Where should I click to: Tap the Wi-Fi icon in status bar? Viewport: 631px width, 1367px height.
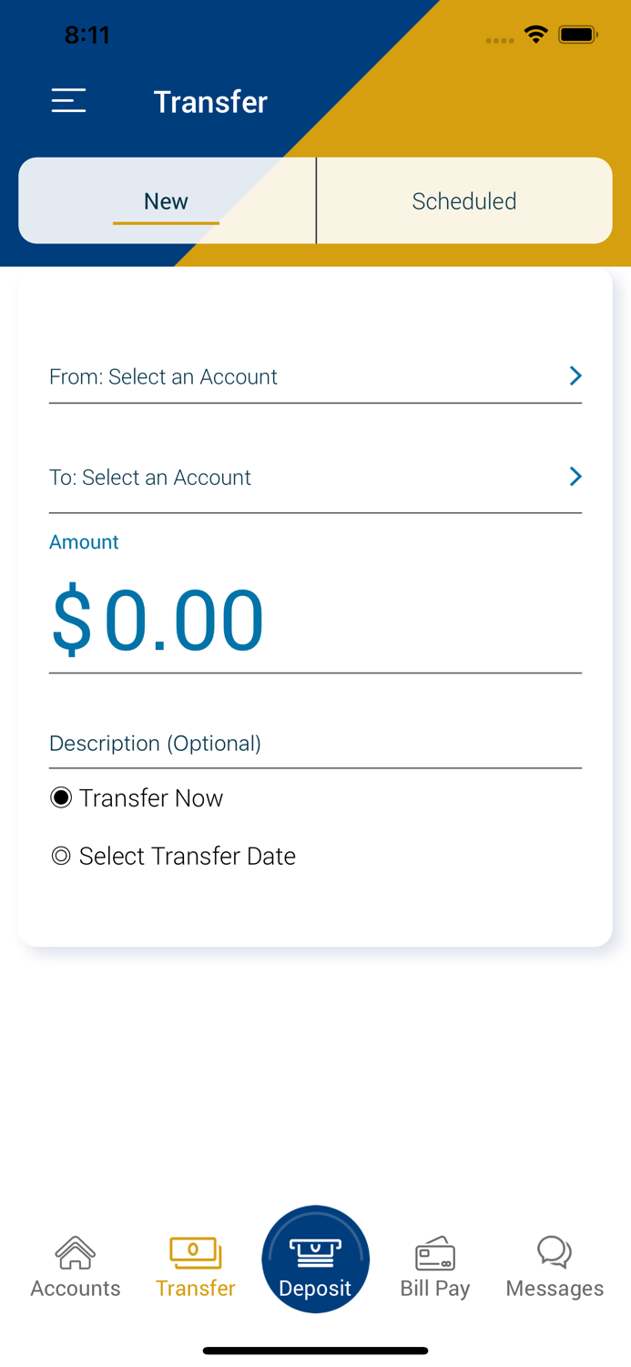point(535,34)
